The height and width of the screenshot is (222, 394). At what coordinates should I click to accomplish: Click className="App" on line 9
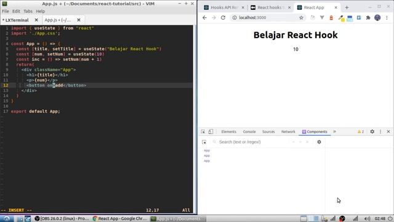(54, 70)
